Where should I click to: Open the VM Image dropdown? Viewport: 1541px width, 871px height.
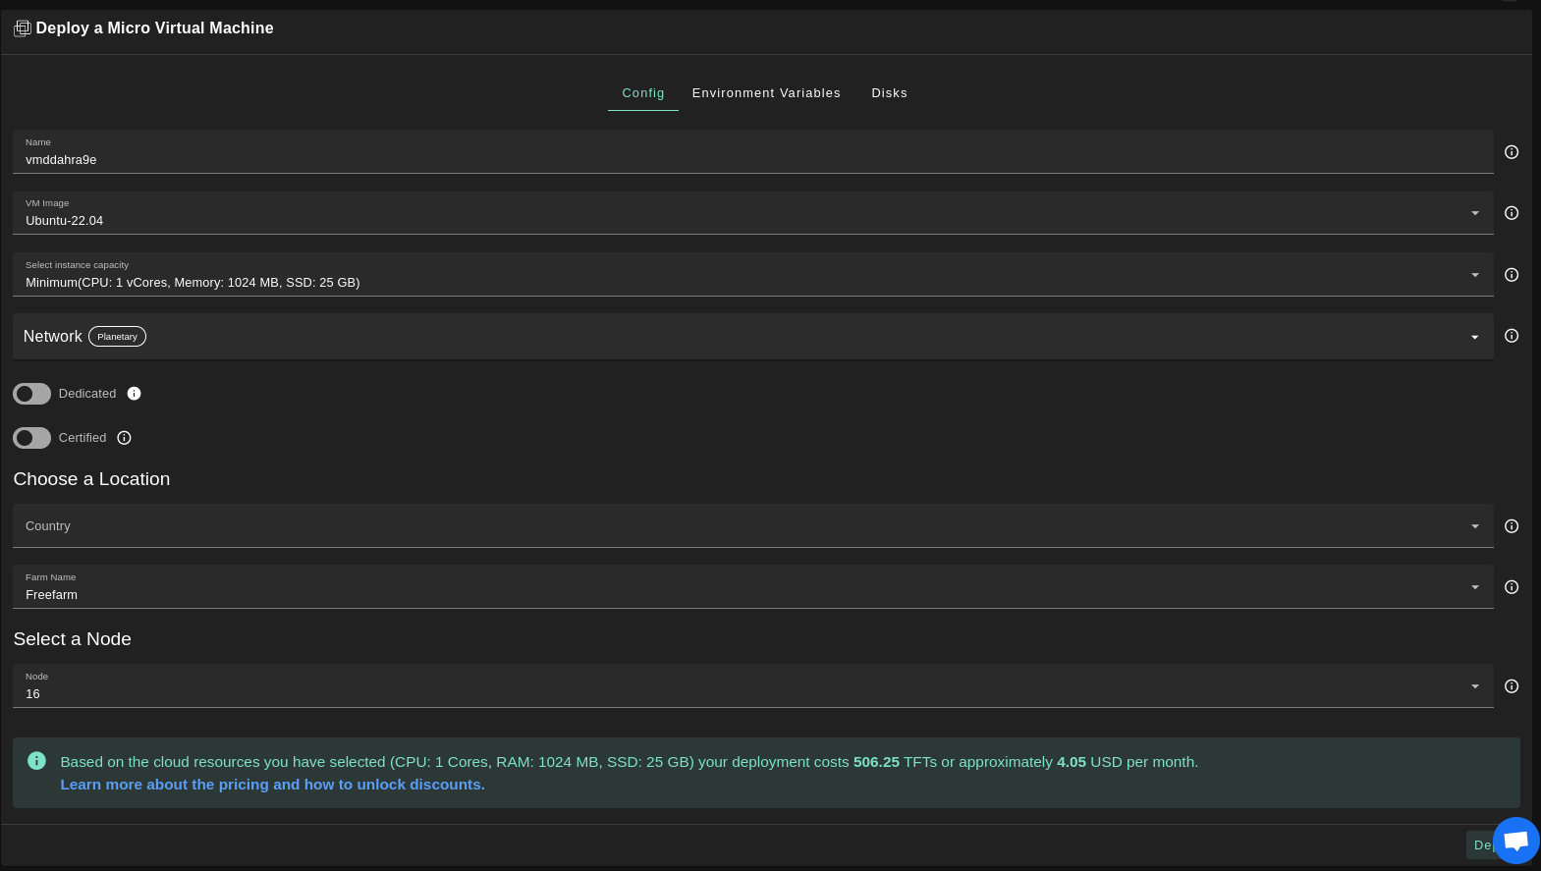click(x=1474, y=213)
